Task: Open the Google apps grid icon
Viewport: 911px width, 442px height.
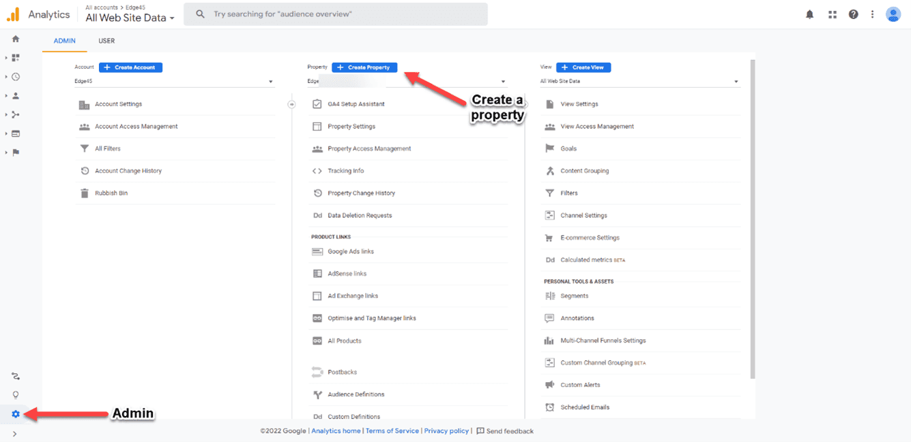Action: [832, 14]
